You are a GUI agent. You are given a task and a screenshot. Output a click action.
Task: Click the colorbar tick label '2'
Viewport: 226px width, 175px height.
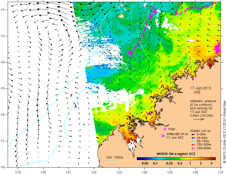click(201, 163)
